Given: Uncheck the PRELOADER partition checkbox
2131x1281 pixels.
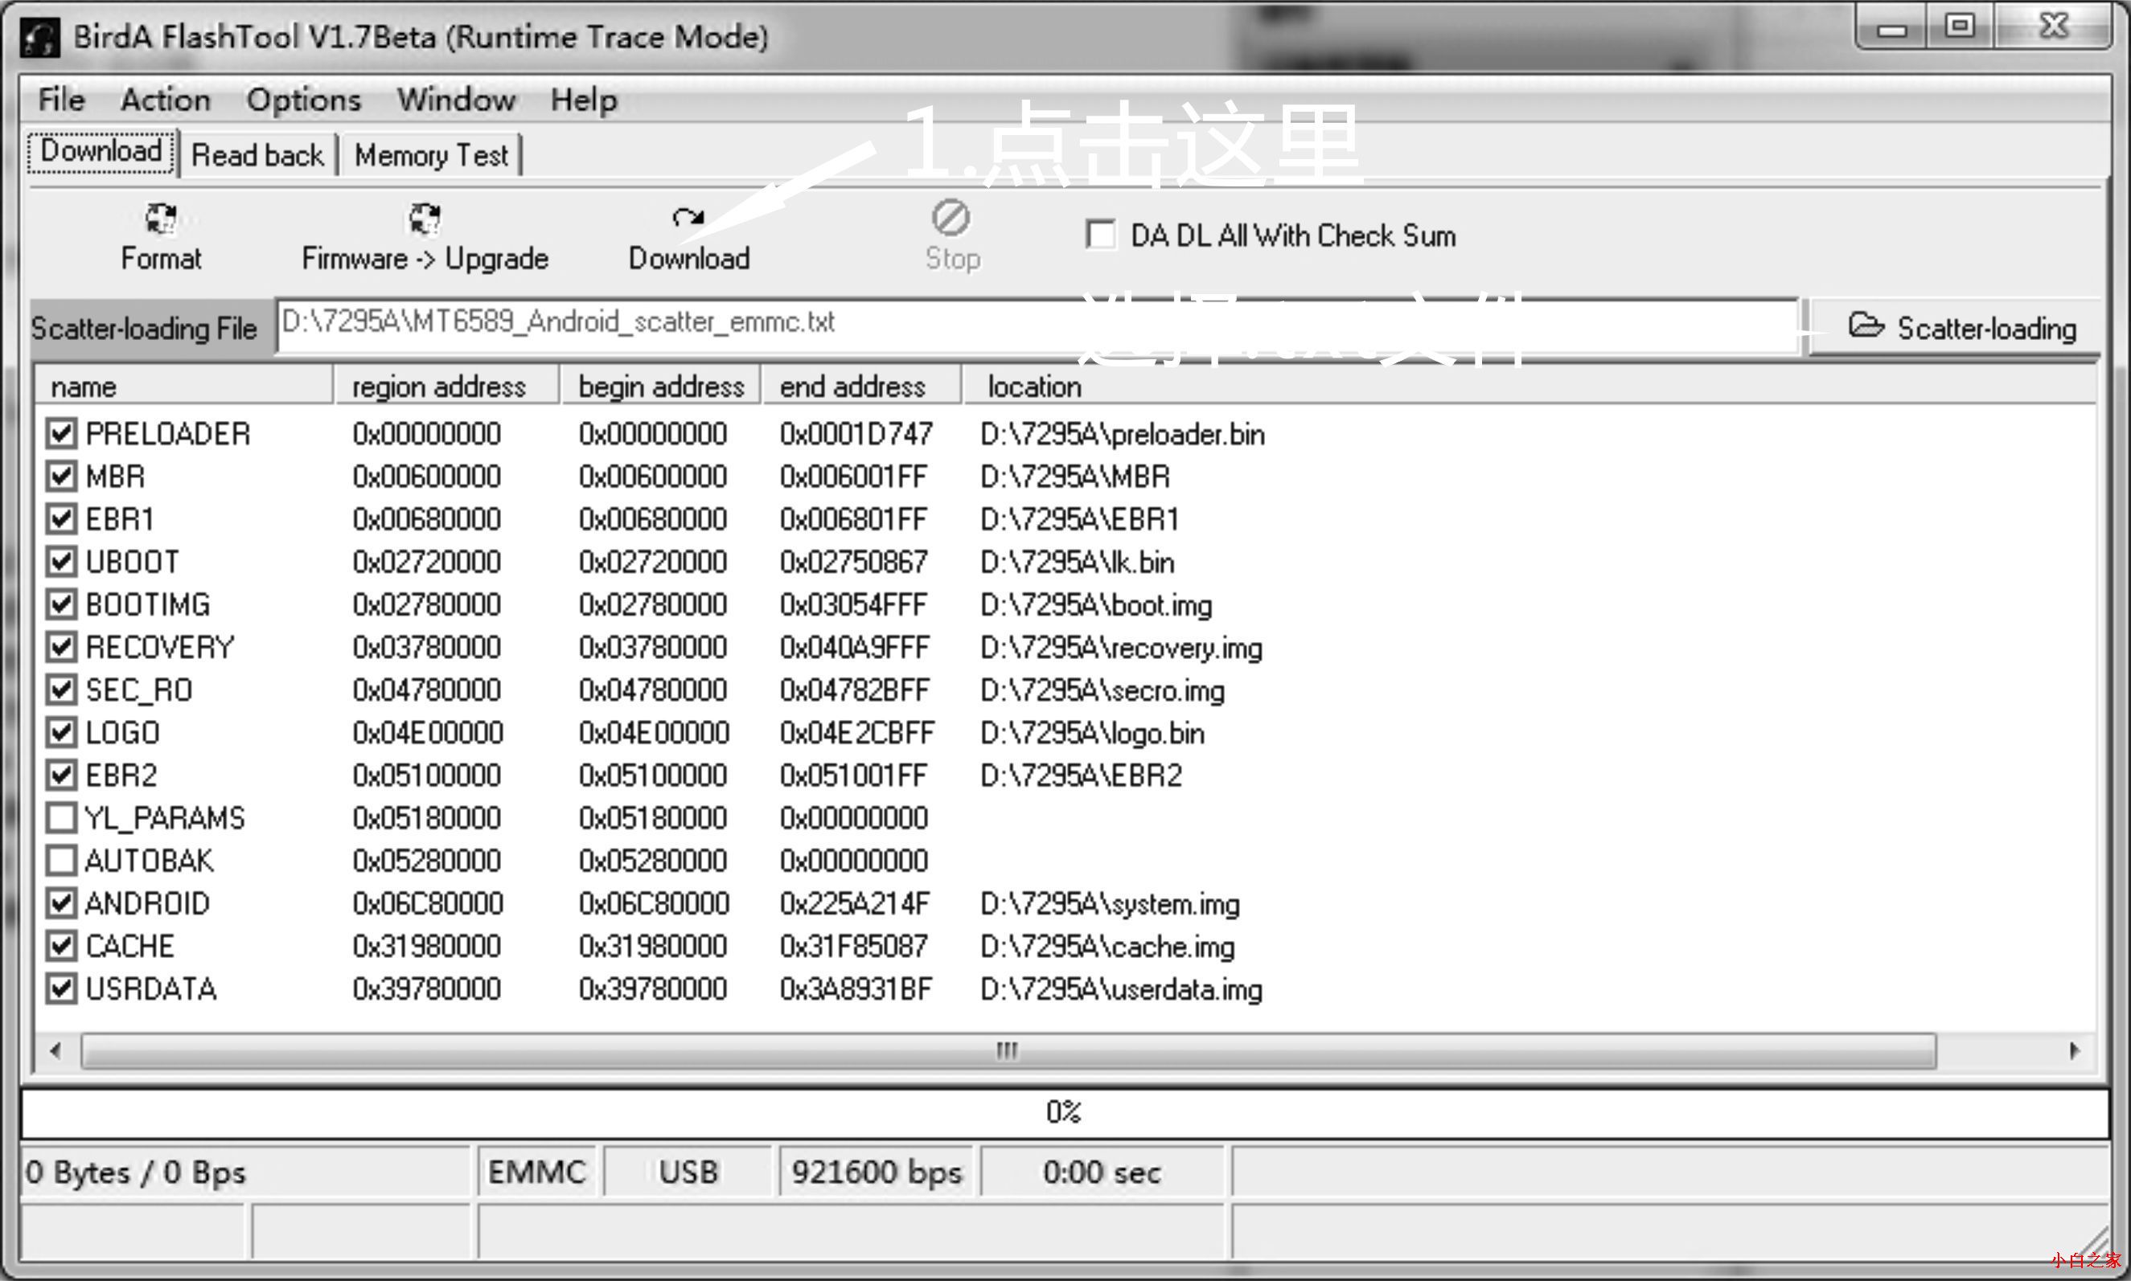Looking at the screenshot, I should pos(61,433).
